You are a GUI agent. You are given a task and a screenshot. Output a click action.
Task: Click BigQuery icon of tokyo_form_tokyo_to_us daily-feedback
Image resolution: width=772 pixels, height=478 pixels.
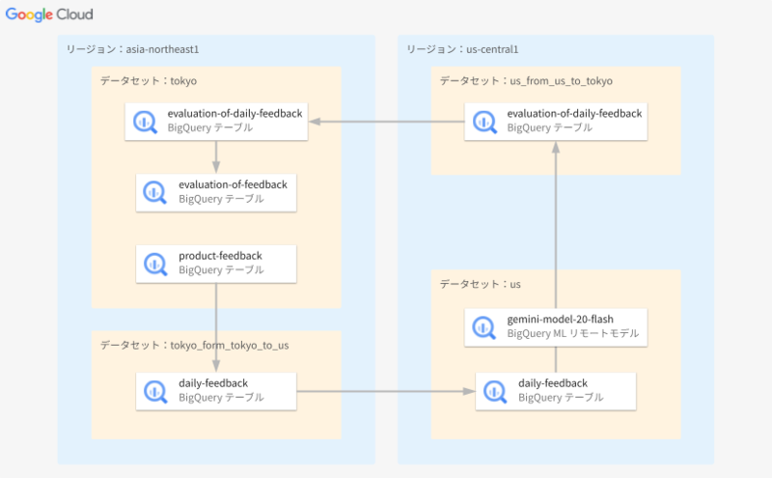155,392
